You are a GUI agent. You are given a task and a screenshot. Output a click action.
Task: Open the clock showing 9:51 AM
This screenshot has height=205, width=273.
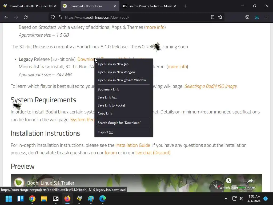(x=254, y=199)
